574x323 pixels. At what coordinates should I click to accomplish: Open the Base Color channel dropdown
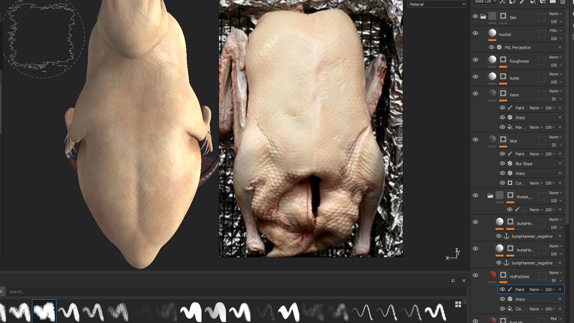point(485,1)
